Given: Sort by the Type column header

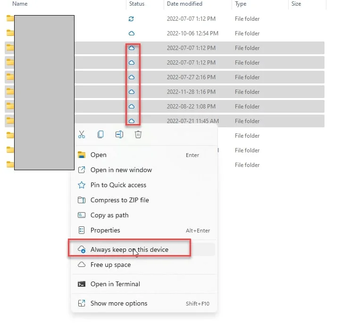Looking at the screenshot, I should pos(241,4).
